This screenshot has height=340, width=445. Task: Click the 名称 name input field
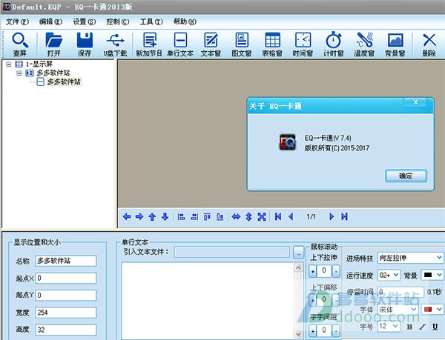pos(66,261)
